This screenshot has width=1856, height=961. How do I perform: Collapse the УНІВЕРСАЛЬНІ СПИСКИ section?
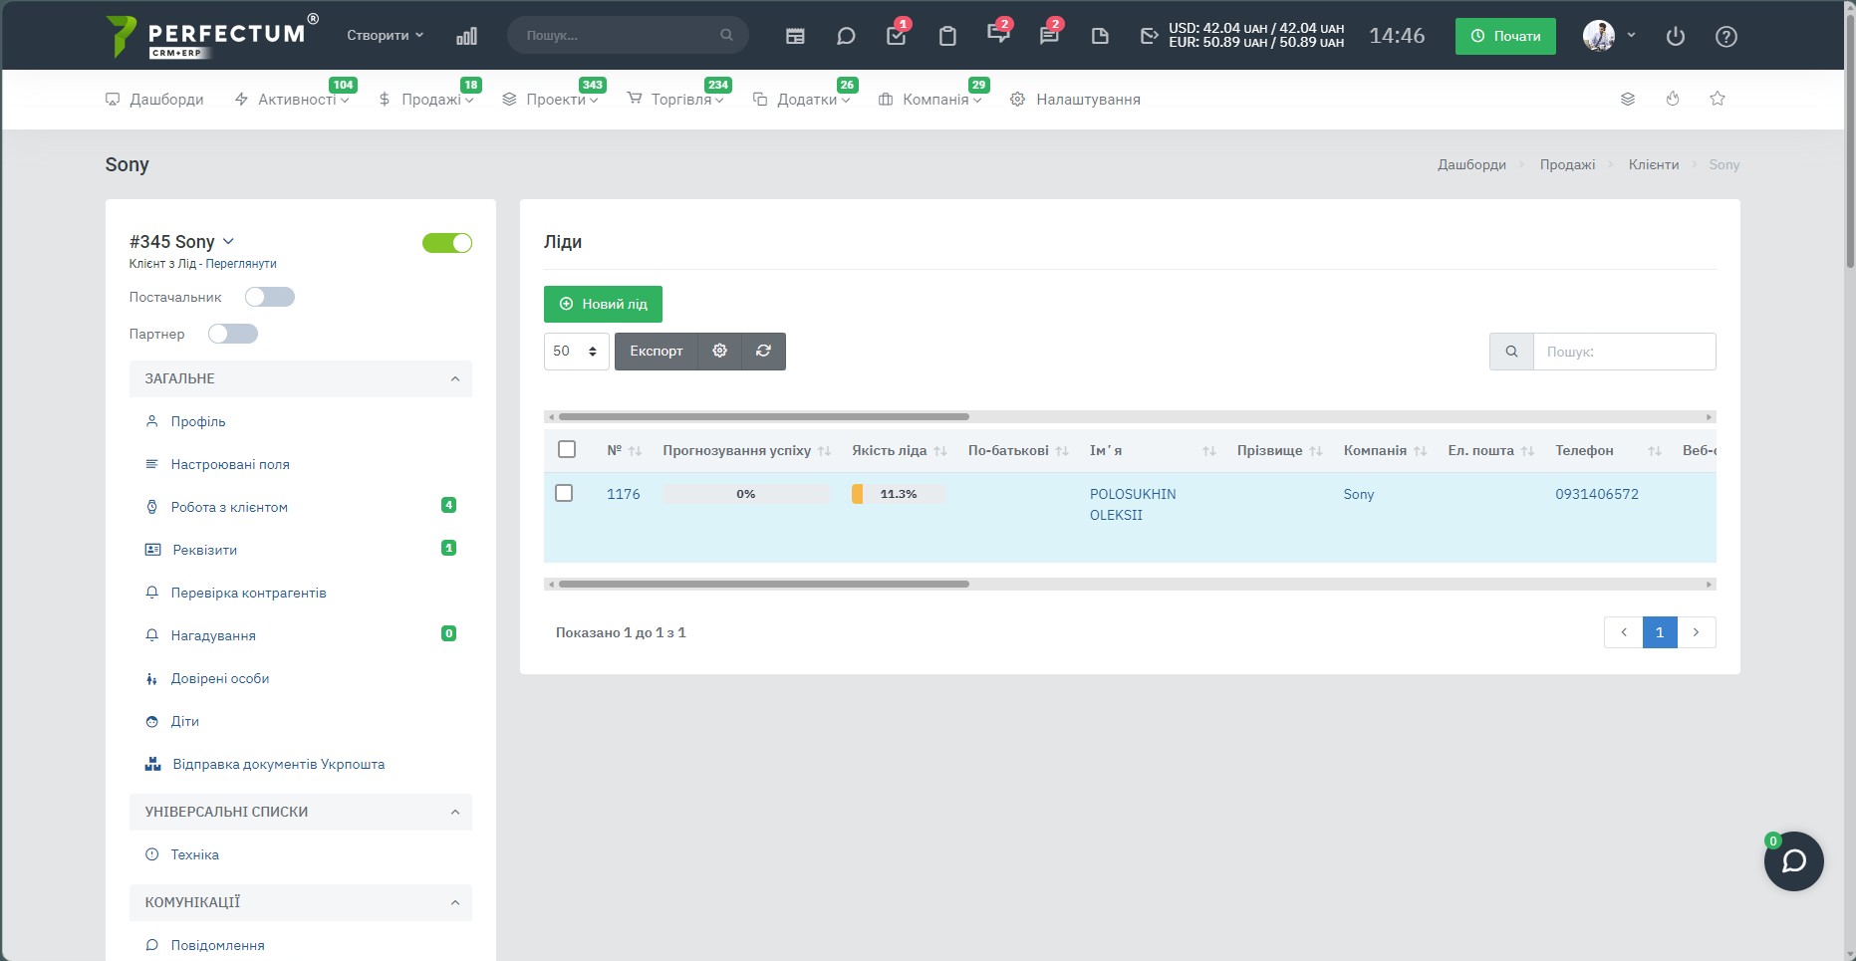[301, 812]
